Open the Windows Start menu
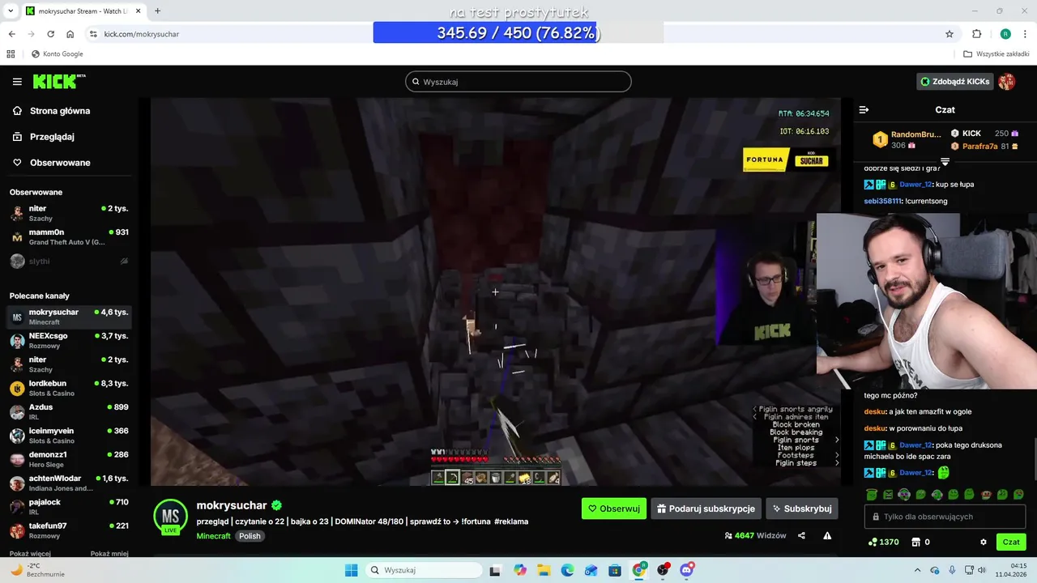Viewport: 1037px width, 583px height. click(351, 570)
